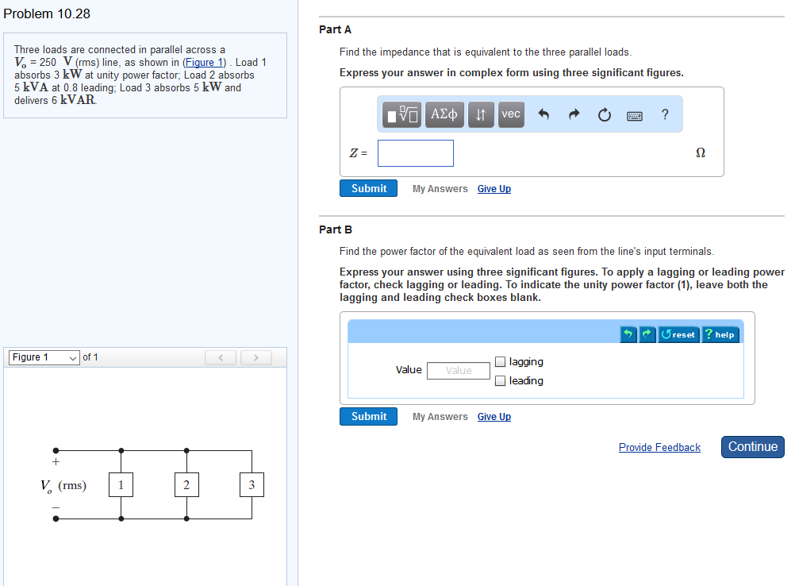Image resolution: width=795 pixels, height=586 pixels.
Task: Click the previous figure chevron
Action: pyautogui.click(x=221, y=357)
